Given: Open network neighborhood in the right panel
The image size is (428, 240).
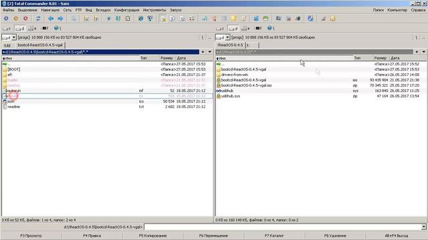Looking at the screenshot, I should pos(270,28).
